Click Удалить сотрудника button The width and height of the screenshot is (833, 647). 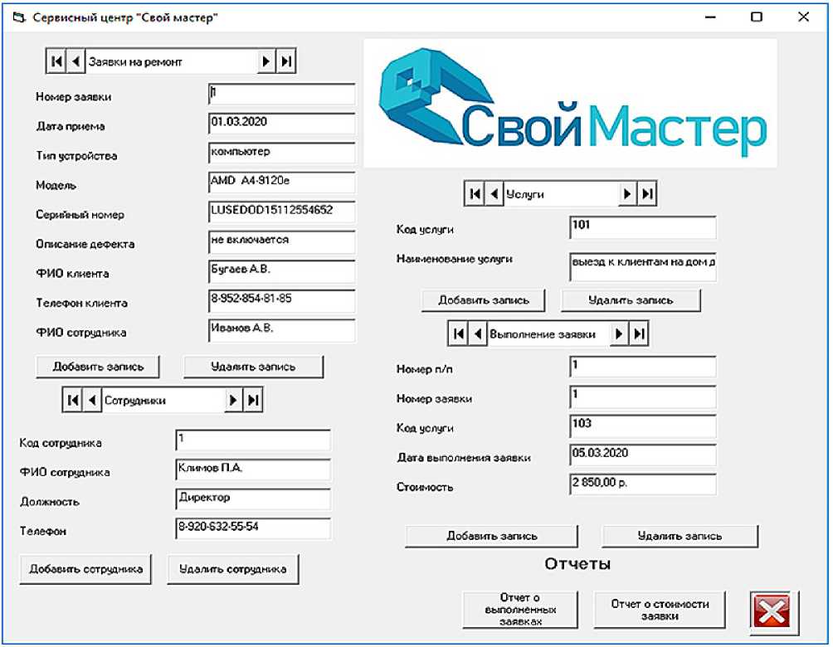233,570
